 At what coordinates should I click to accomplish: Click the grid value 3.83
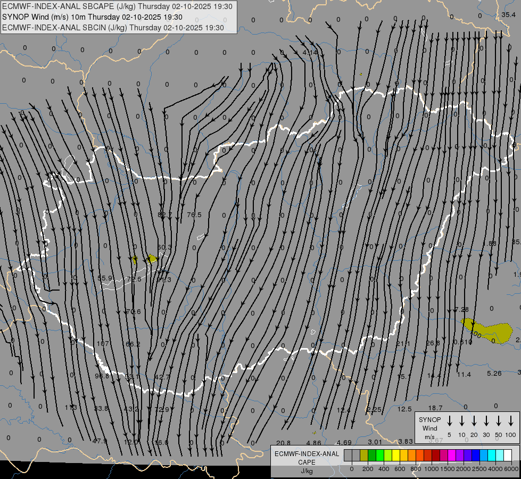click(406, 441)
